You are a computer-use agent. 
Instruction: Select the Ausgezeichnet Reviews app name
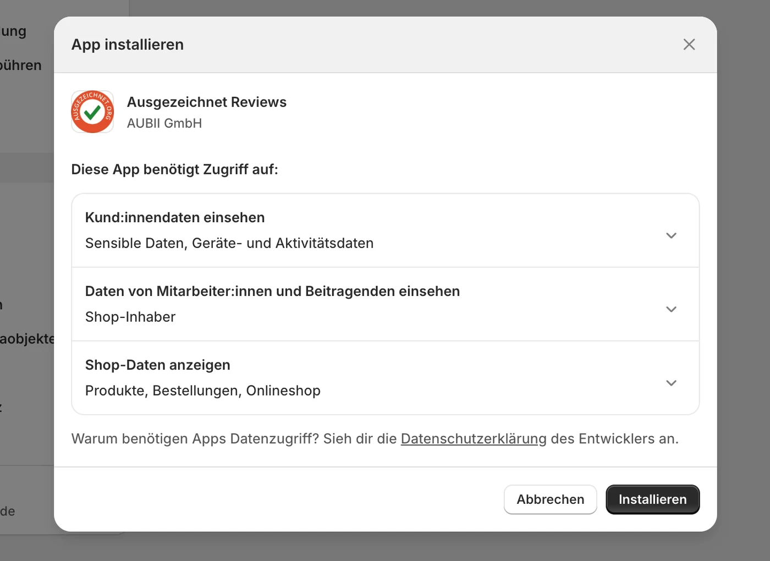click(207, 102)
